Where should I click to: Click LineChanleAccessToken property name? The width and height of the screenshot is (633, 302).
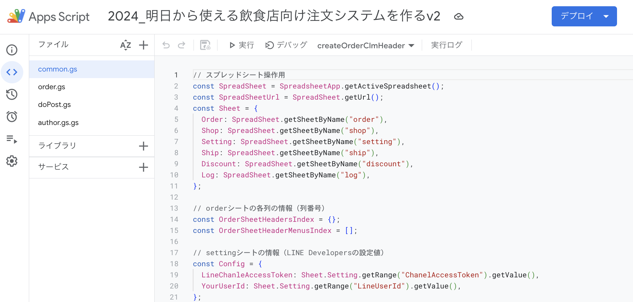click(247, 275)
